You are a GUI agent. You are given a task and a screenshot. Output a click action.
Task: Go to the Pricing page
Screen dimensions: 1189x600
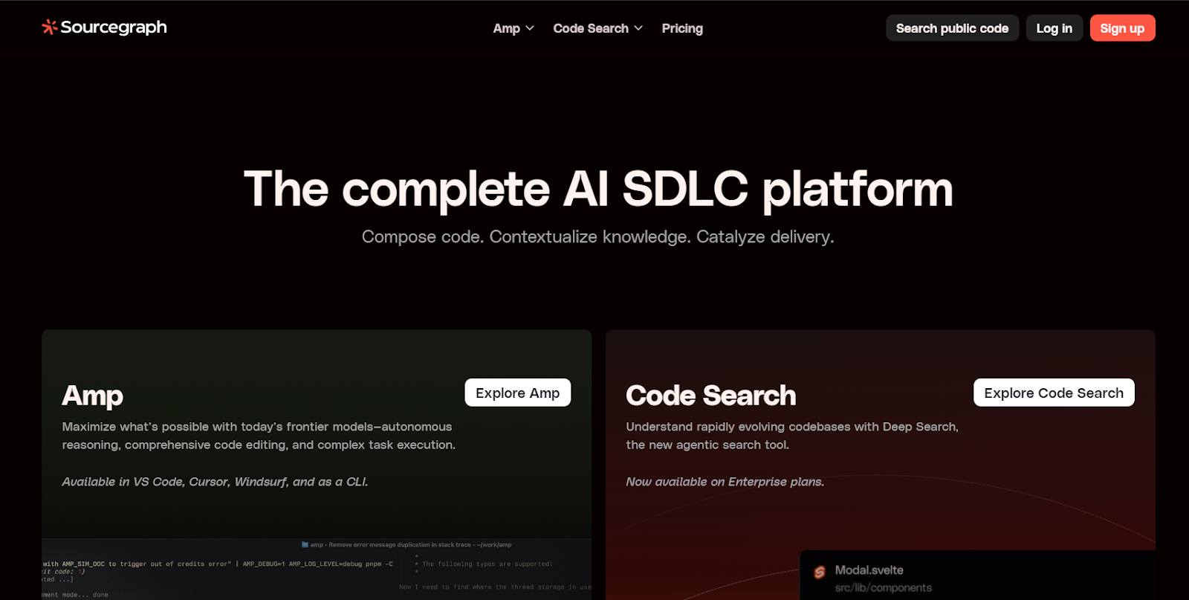pyautogui.click(x=681, y=28)
